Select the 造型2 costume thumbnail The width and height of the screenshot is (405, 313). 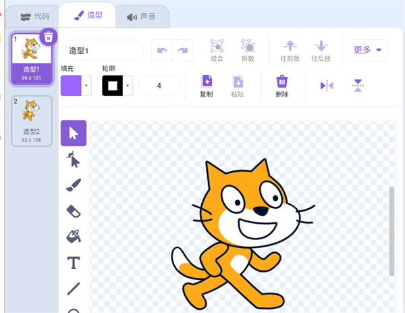pos(30,119)
